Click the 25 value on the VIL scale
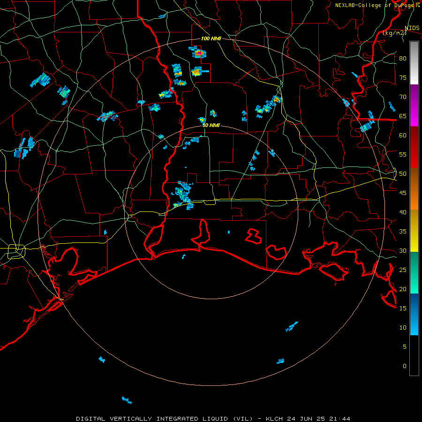Screen dimensions: 422x422 coord(403,270)
